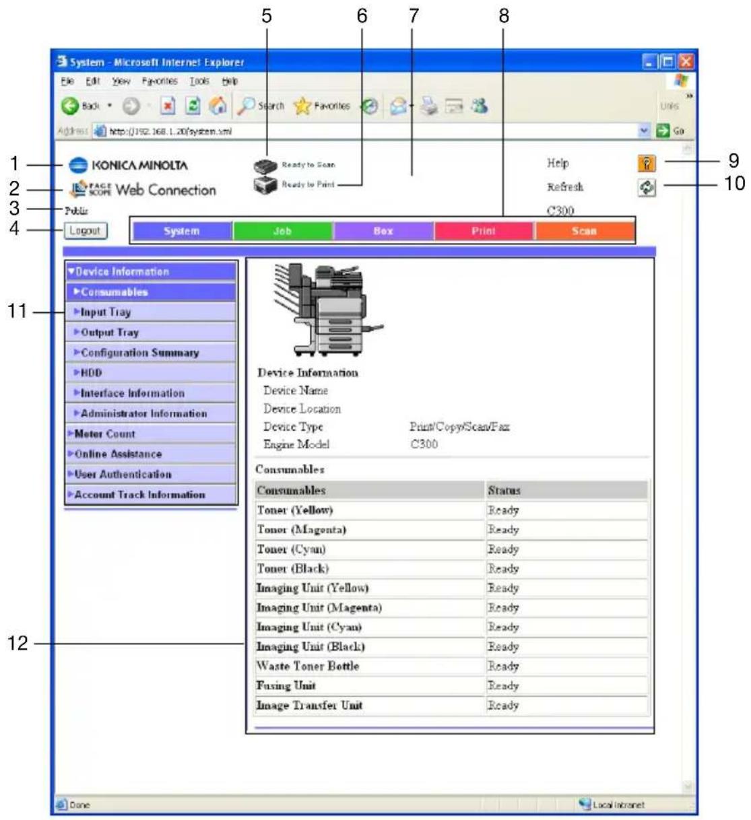
Task: Click the browser Home icon
Action: [x=218, y=106]
